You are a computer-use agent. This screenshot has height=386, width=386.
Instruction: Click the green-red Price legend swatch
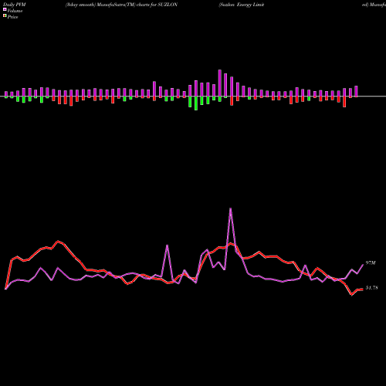[x=5, y=16]
